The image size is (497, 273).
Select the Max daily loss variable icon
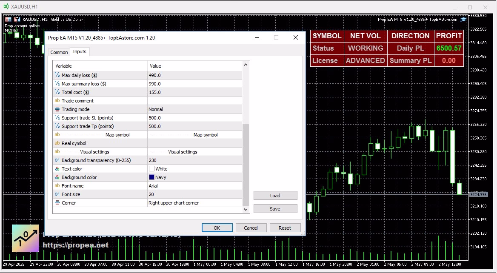pyautogui.click(x=57, y=75)
